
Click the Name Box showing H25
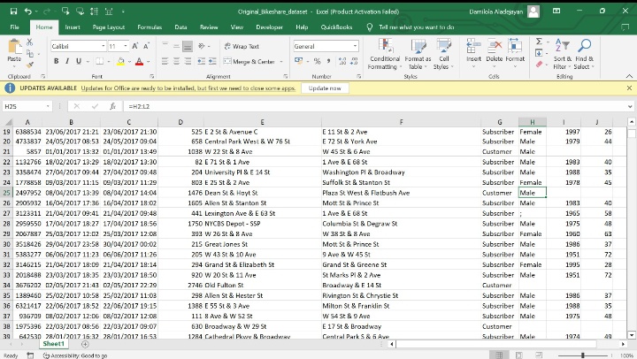click(27, 106)
